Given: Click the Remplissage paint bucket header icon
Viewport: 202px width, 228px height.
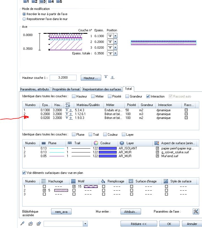Looking at the screenshot, I should (103, 181).
